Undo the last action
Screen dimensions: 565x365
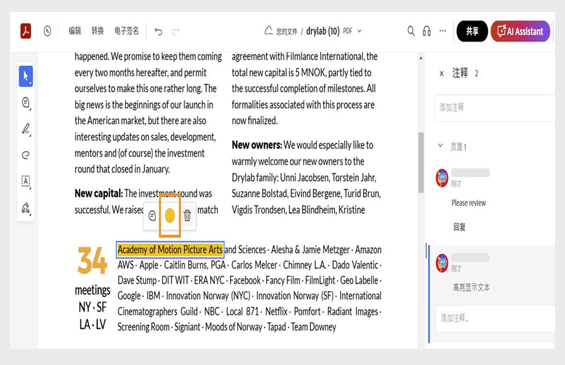click(x=158, y=32)
